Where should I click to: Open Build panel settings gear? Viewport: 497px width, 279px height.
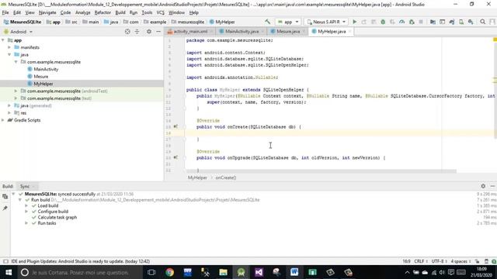pos(483,186)
